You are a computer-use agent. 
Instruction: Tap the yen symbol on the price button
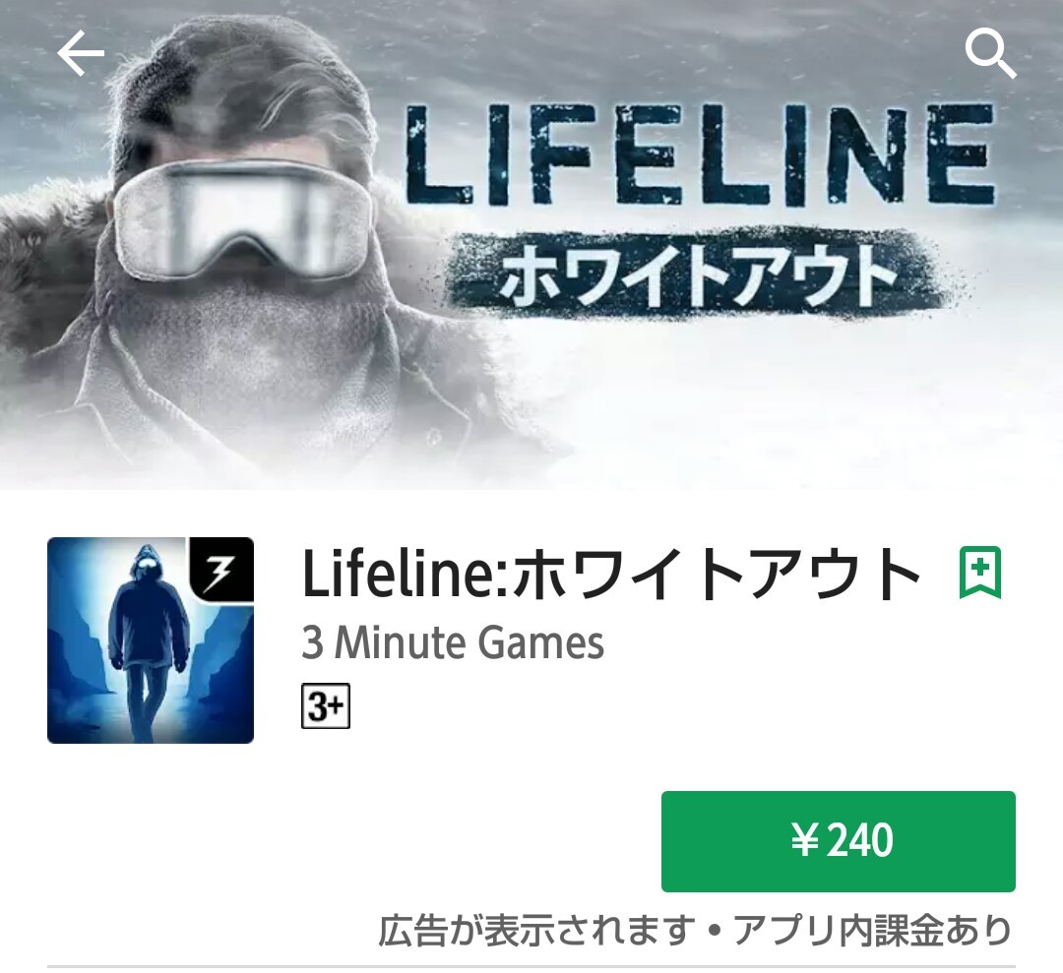(806, 841)
